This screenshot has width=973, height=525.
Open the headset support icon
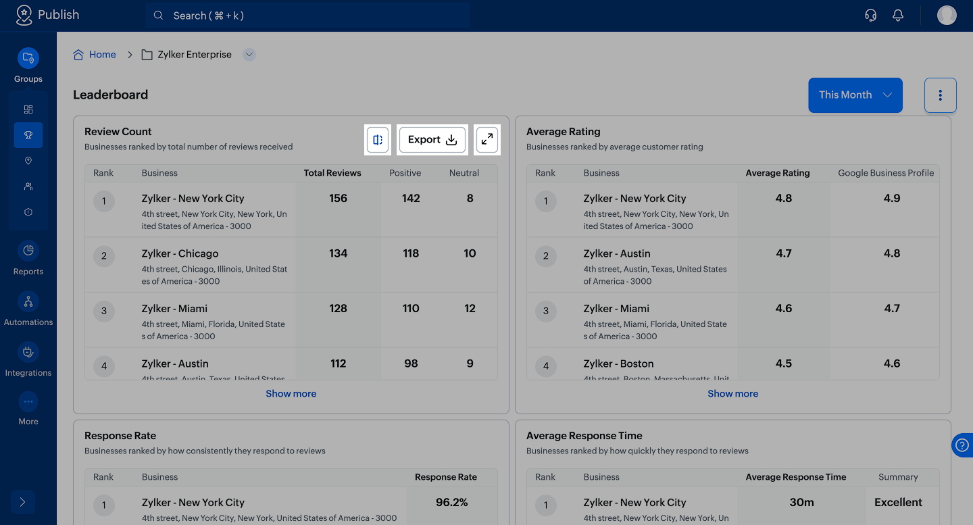[871, 16]
